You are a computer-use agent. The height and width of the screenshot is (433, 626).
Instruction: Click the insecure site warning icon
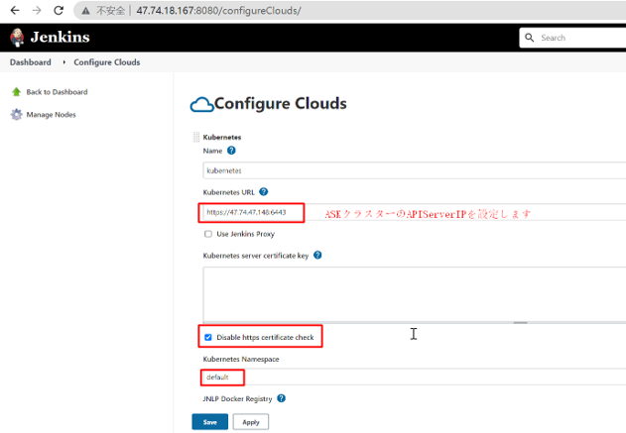click(x=86, y=11)
